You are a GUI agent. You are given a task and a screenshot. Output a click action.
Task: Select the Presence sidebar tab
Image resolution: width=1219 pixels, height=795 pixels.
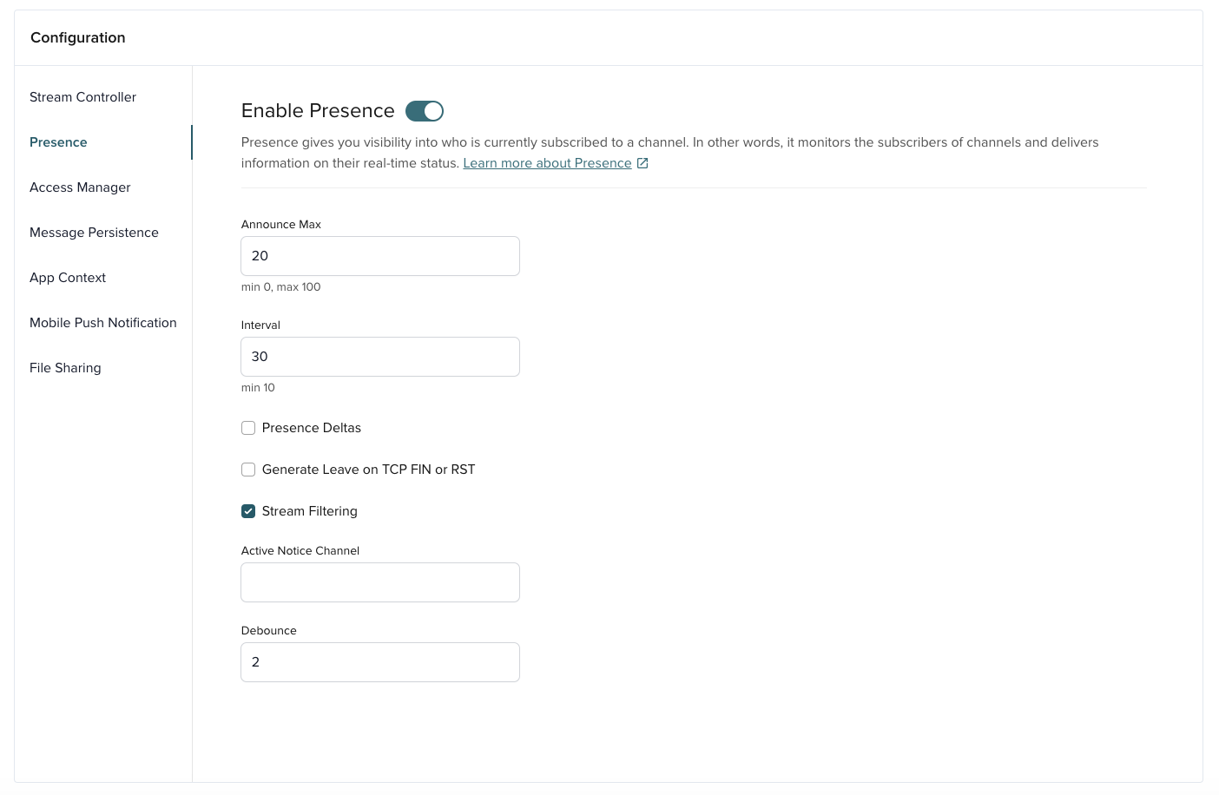point(58,142)
